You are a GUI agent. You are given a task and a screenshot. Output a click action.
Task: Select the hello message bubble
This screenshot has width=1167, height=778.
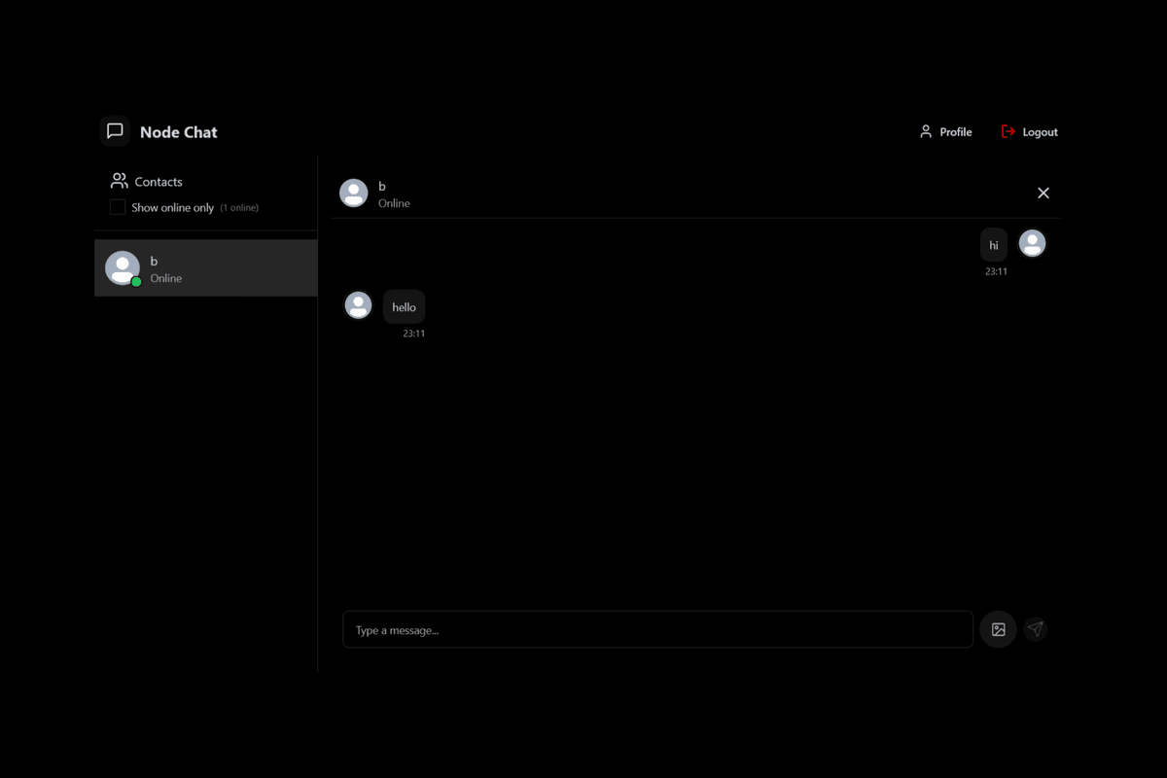[404, 306]
